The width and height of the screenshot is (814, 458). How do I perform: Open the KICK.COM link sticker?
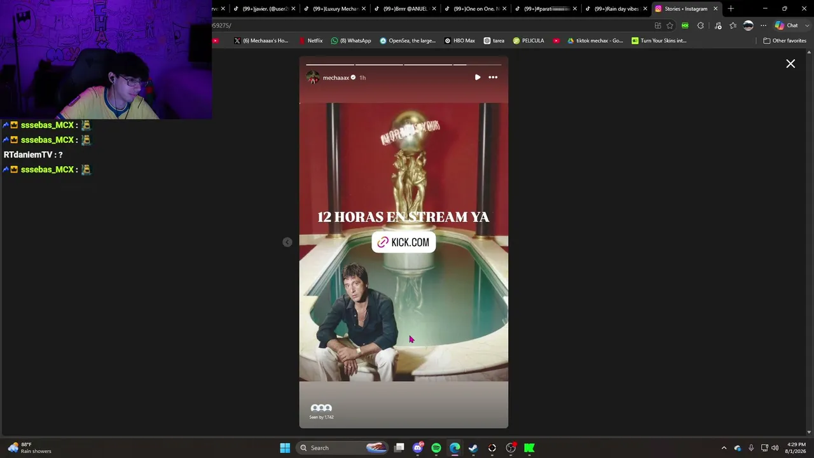[x=404, y=242]
